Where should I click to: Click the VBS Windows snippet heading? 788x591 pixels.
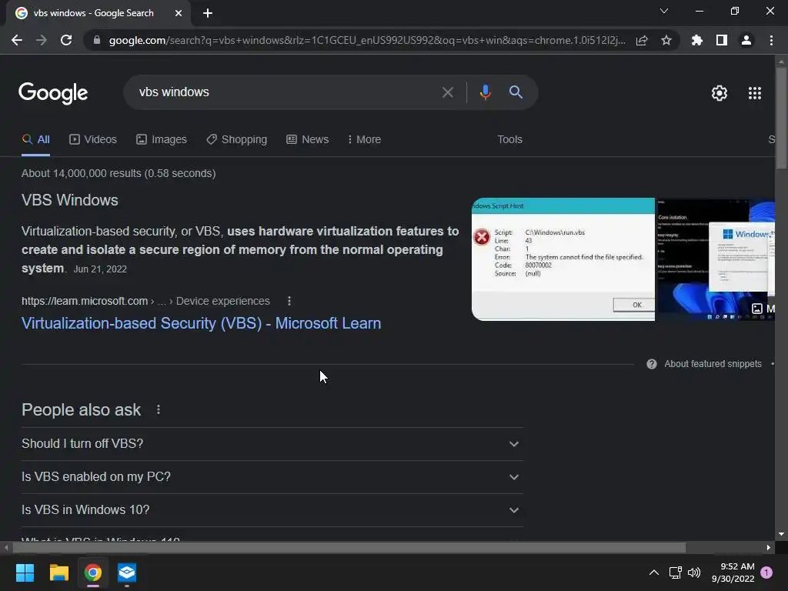(x=70, y=201)
